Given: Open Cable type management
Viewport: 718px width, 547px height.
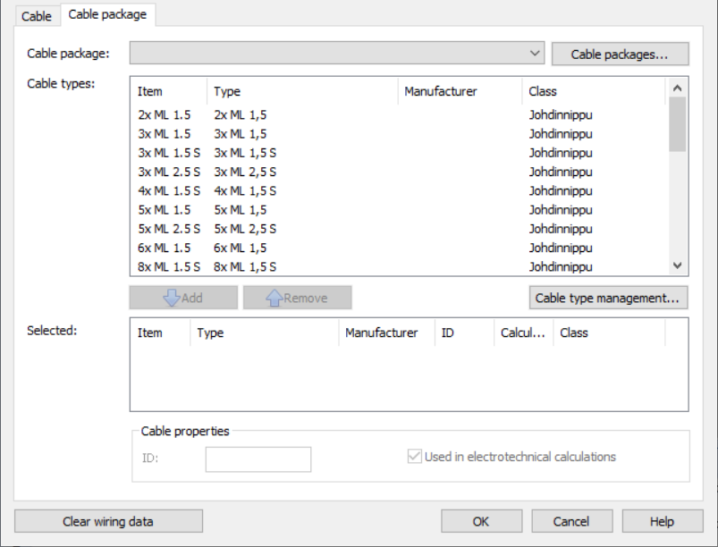Looking at the screenshot, I should [608, 298].
